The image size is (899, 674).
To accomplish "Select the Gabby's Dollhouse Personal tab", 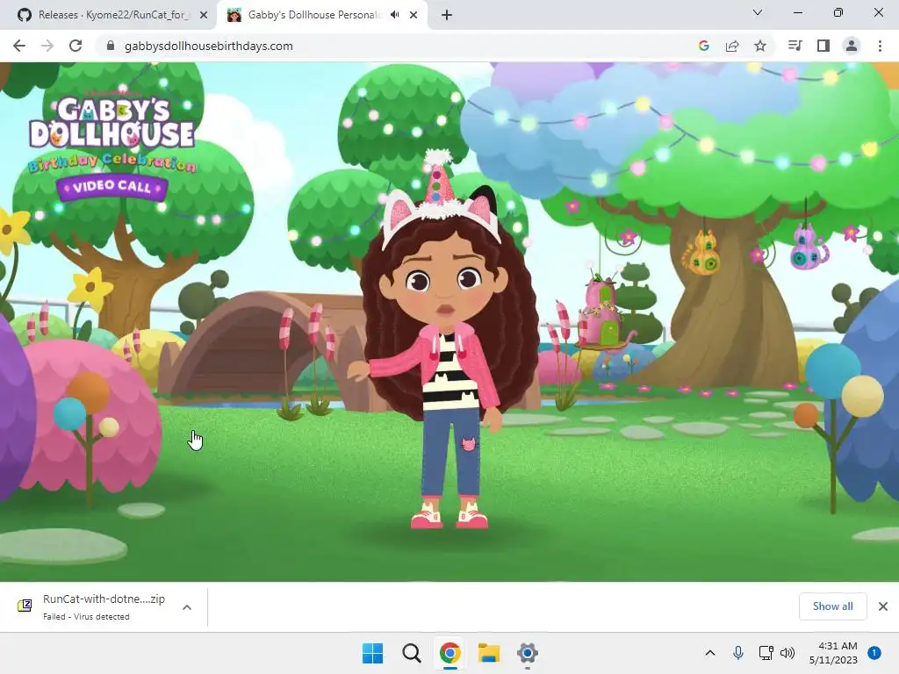I will [x=314, y=15].
